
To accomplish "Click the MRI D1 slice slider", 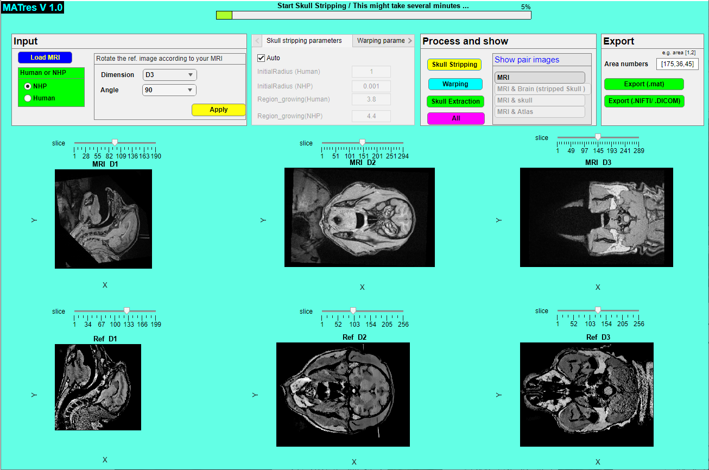I will click(x=115, y=143).
